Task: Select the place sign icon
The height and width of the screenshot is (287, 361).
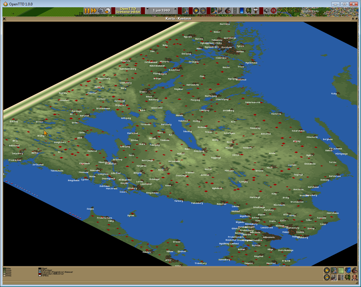Action: click(256, 11)
